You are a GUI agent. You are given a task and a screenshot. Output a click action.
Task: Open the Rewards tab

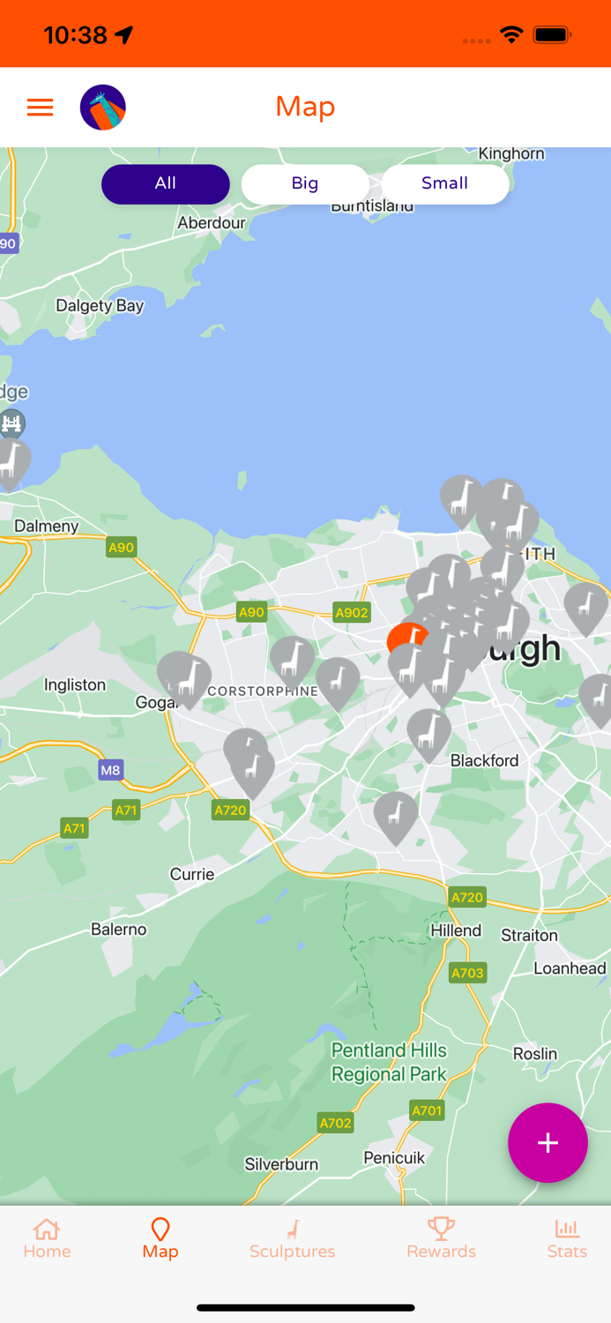point(441,1239)
